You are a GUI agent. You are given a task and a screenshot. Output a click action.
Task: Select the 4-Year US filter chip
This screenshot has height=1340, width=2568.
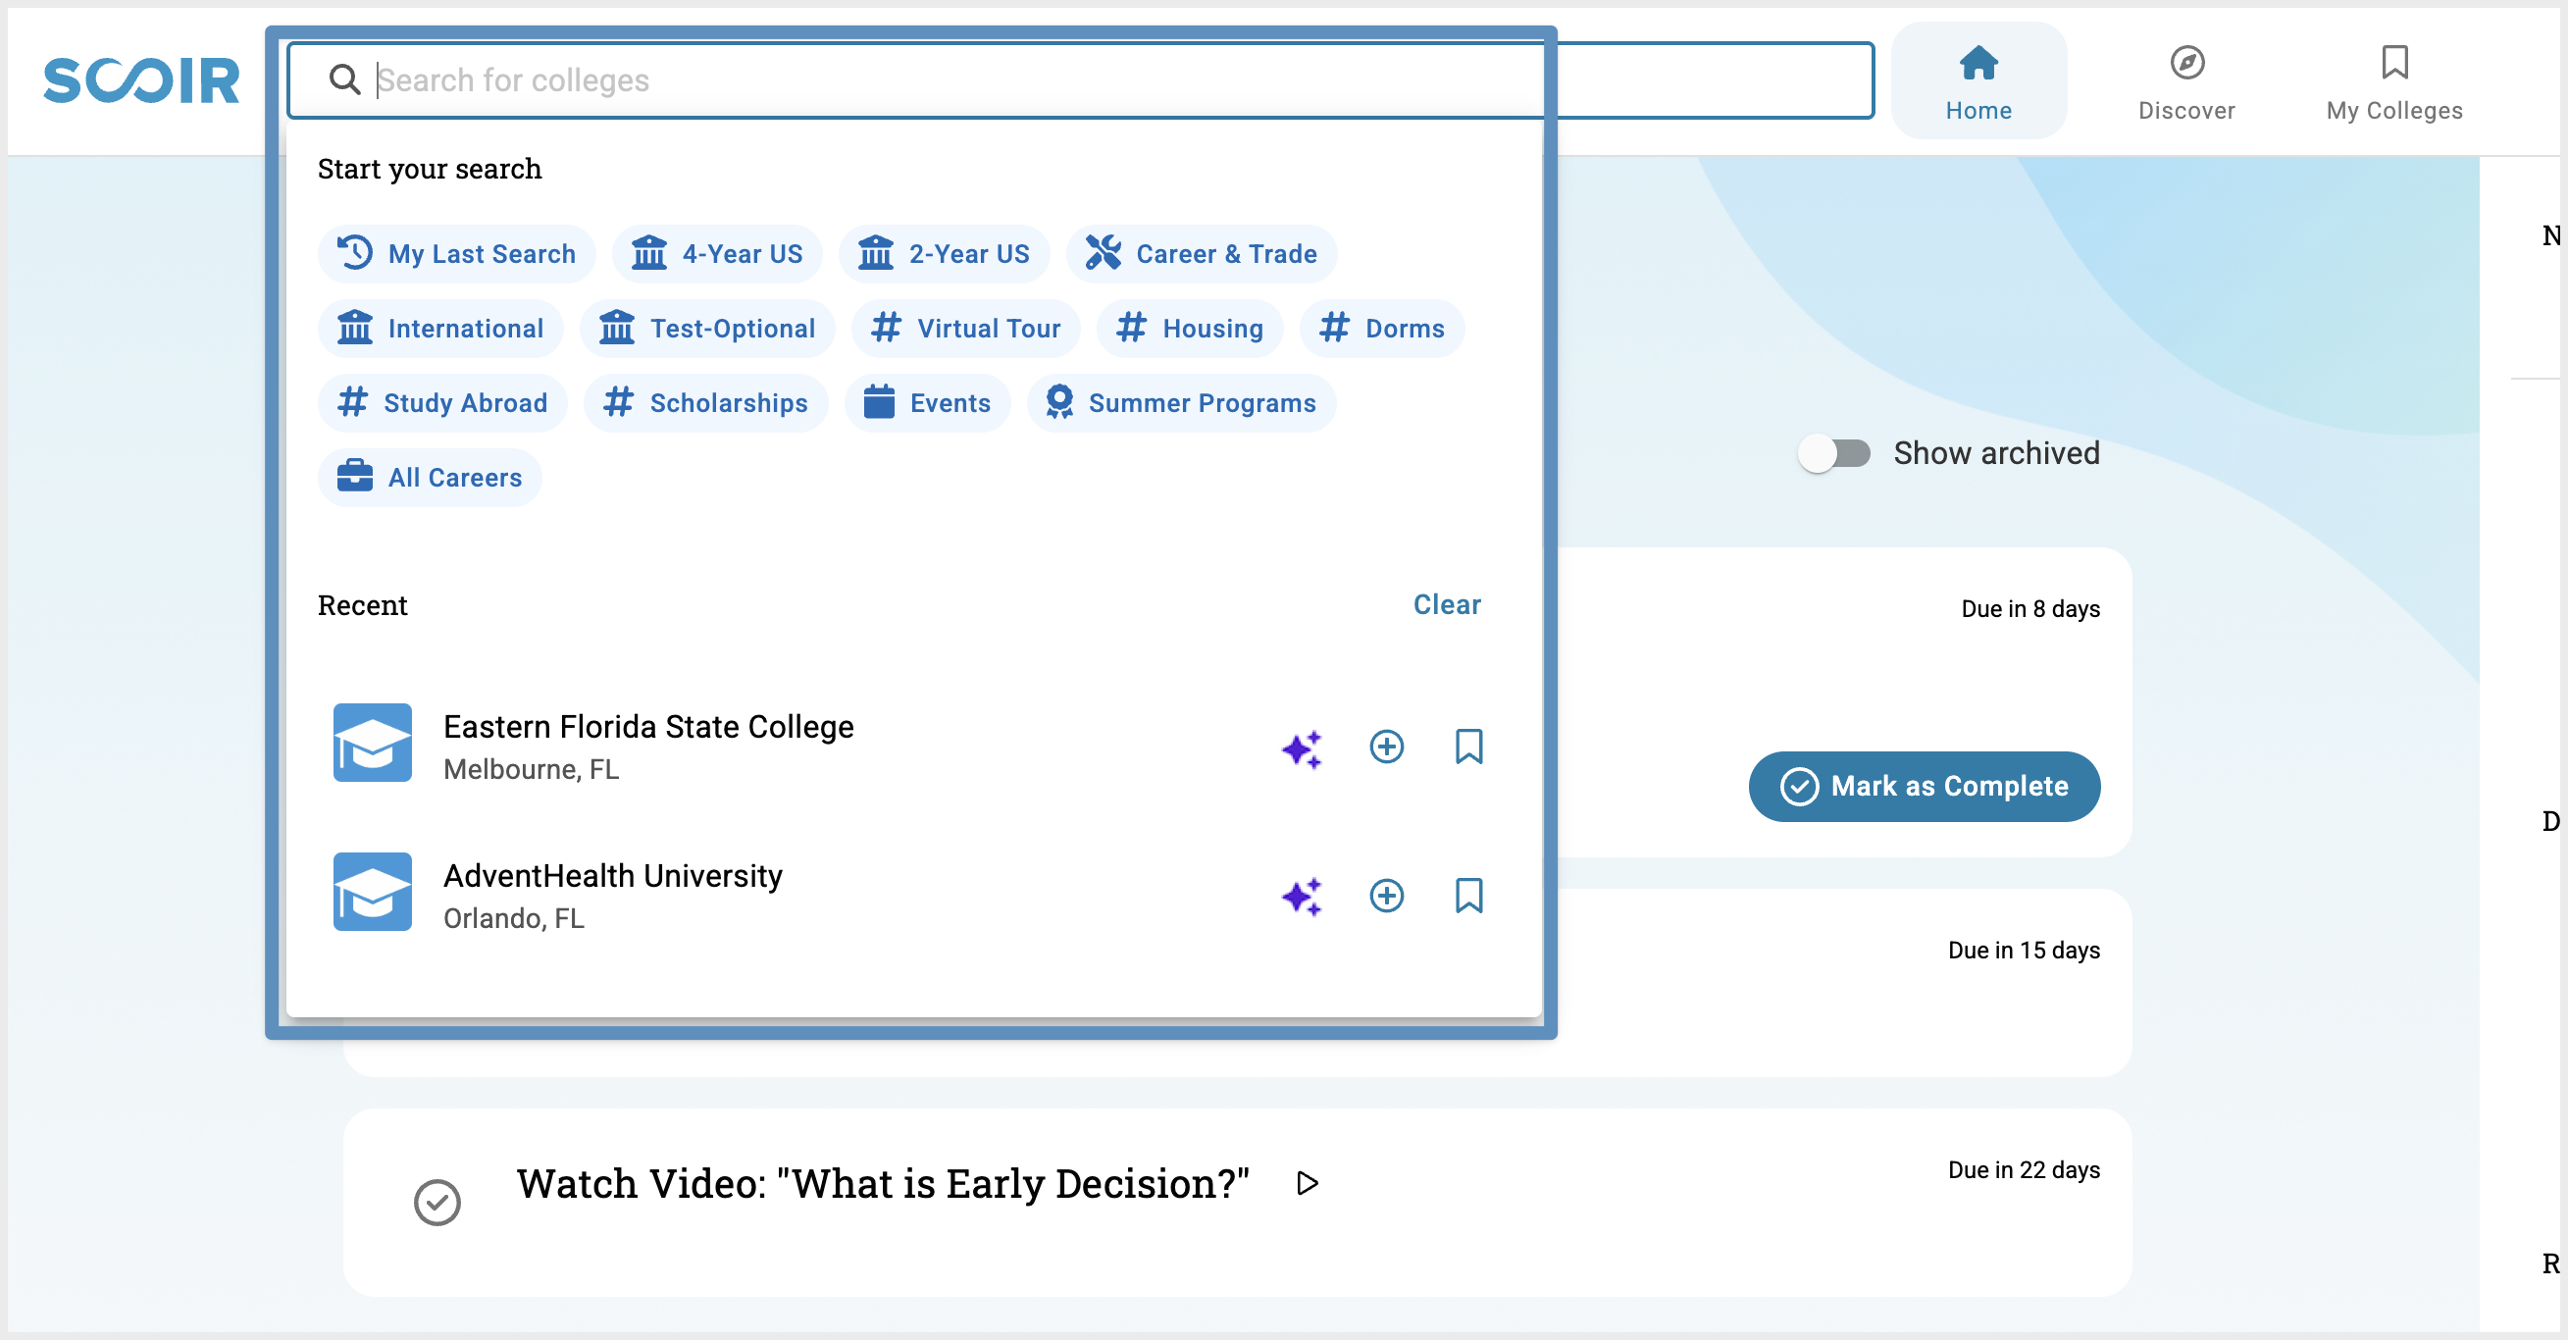pyautogui.click(x=717, y=253)
